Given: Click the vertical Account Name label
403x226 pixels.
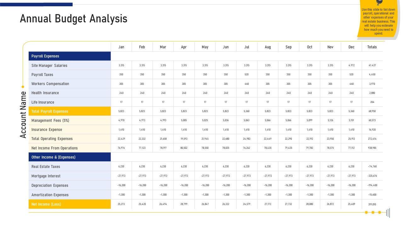Looking at the screenshot, I should point(23,115).
